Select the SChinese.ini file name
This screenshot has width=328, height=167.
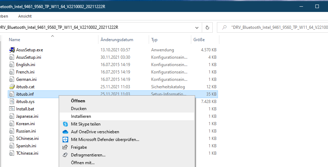pyautogui.click(x=27, y=139)
